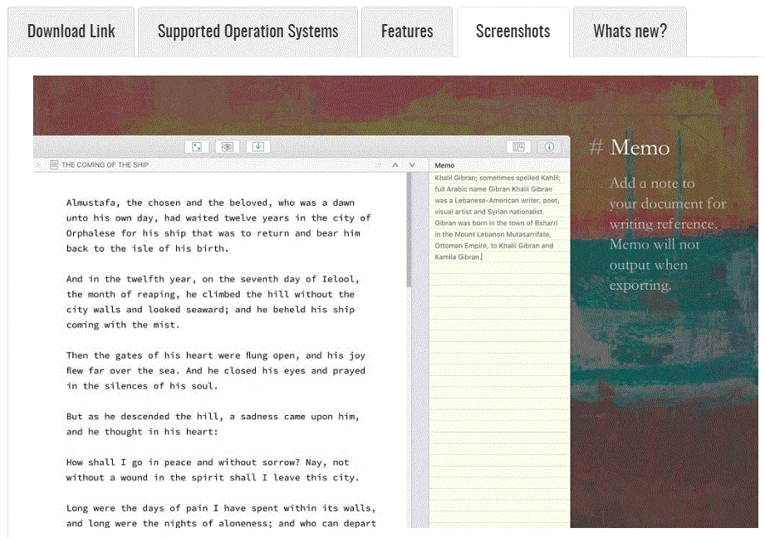This screenshot has width=765, height=538.
Task: Click the up chevron to previous document
Action: point(395,165)
